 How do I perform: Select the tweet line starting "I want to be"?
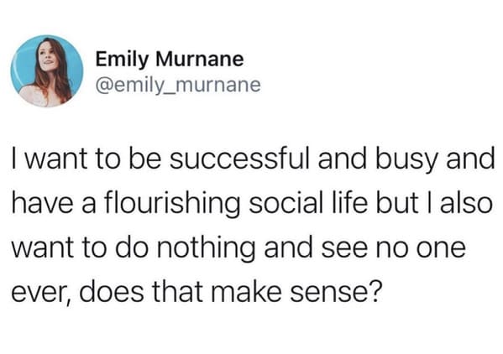(253, 159)
